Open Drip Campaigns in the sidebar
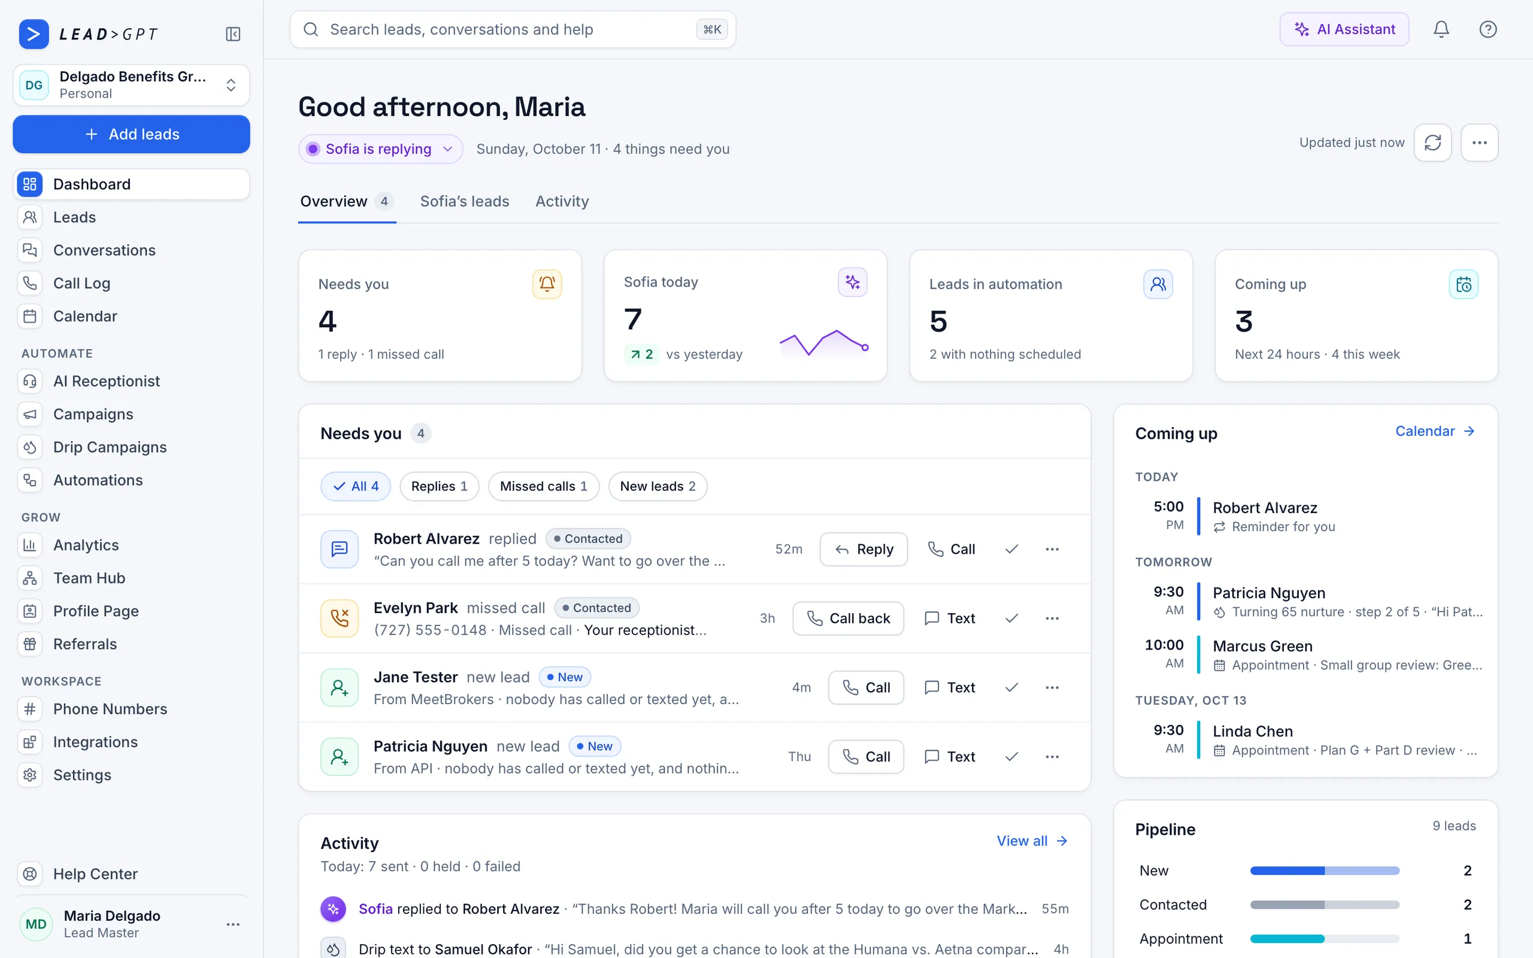1533x958 pixels. tap(131, 447)
